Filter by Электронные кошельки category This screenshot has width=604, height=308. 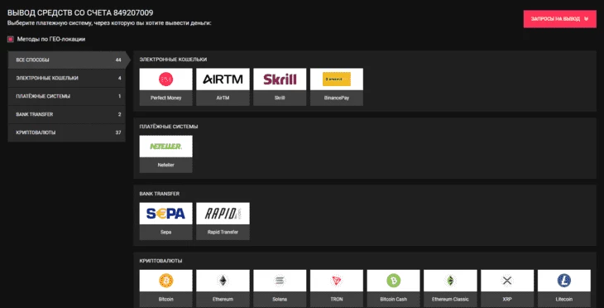pyautogui.click(x=67, y=79)
